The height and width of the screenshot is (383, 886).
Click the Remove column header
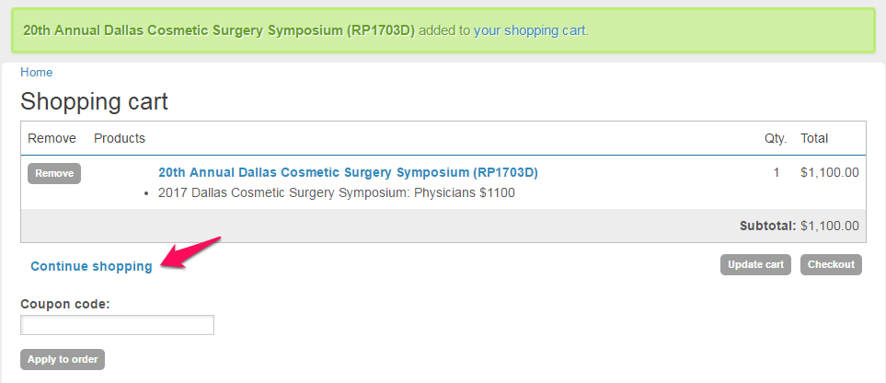coord(52,138)
